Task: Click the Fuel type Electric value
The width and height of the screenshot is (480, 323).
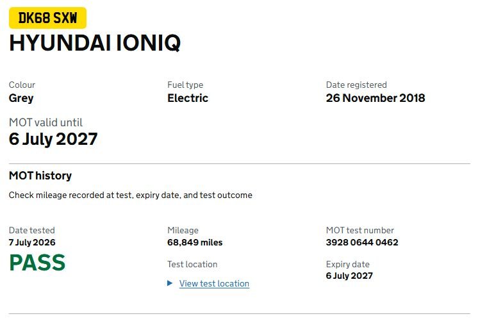Action: pyautogui.click(x=188, y=98)
